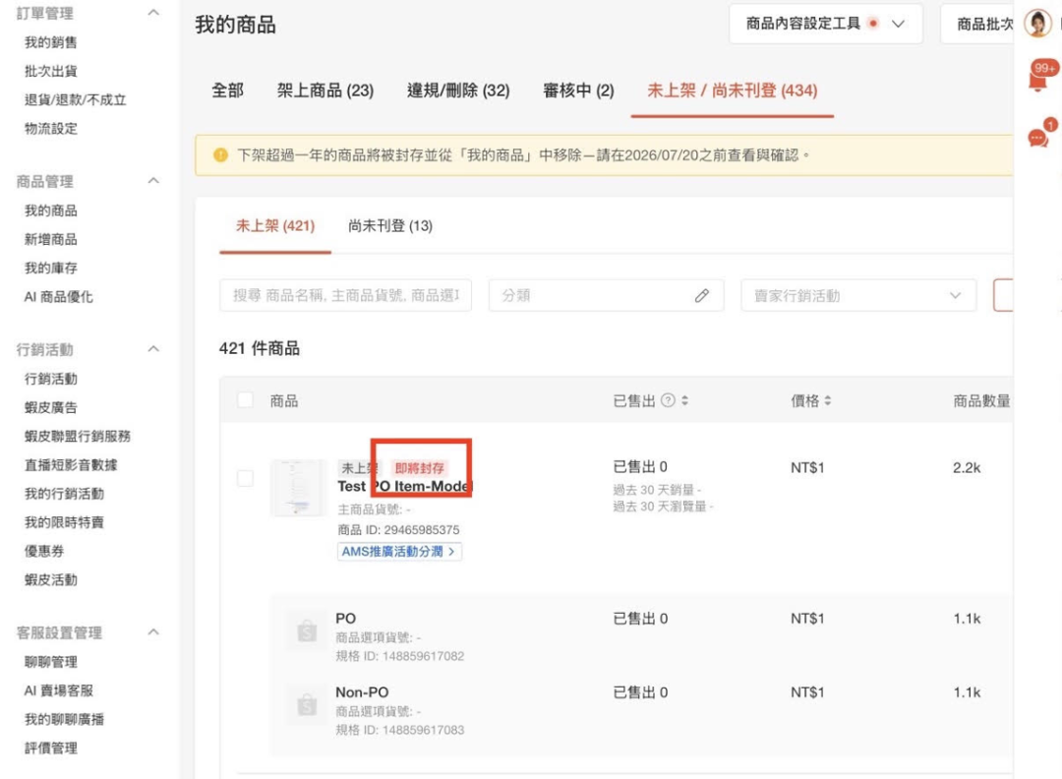Switch to the 全部 tab
Screen dimensions: 1062x779
tap(227, 90)
